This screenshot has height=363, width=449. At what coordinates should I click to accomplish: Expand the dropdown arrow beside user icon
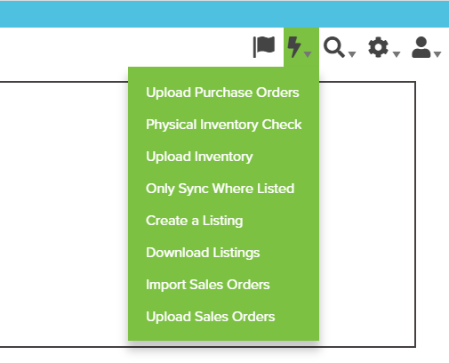click(x=437, y=54)
